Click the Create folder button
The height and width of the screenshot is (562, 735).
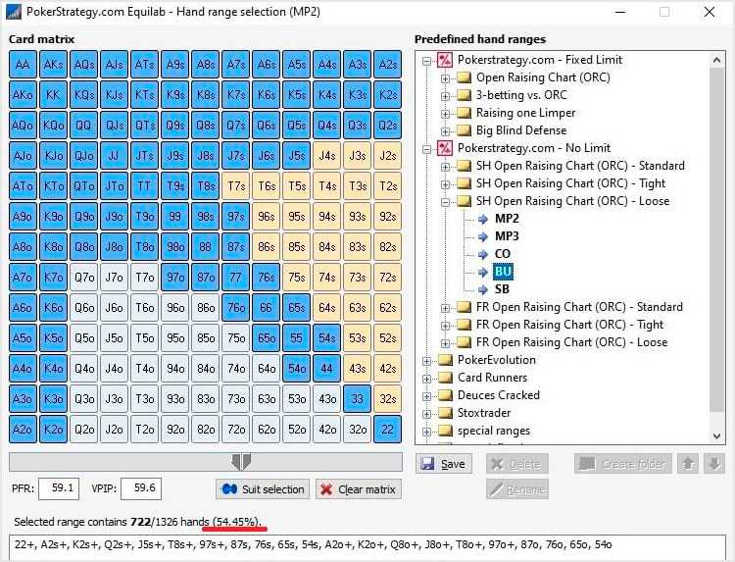623,464
